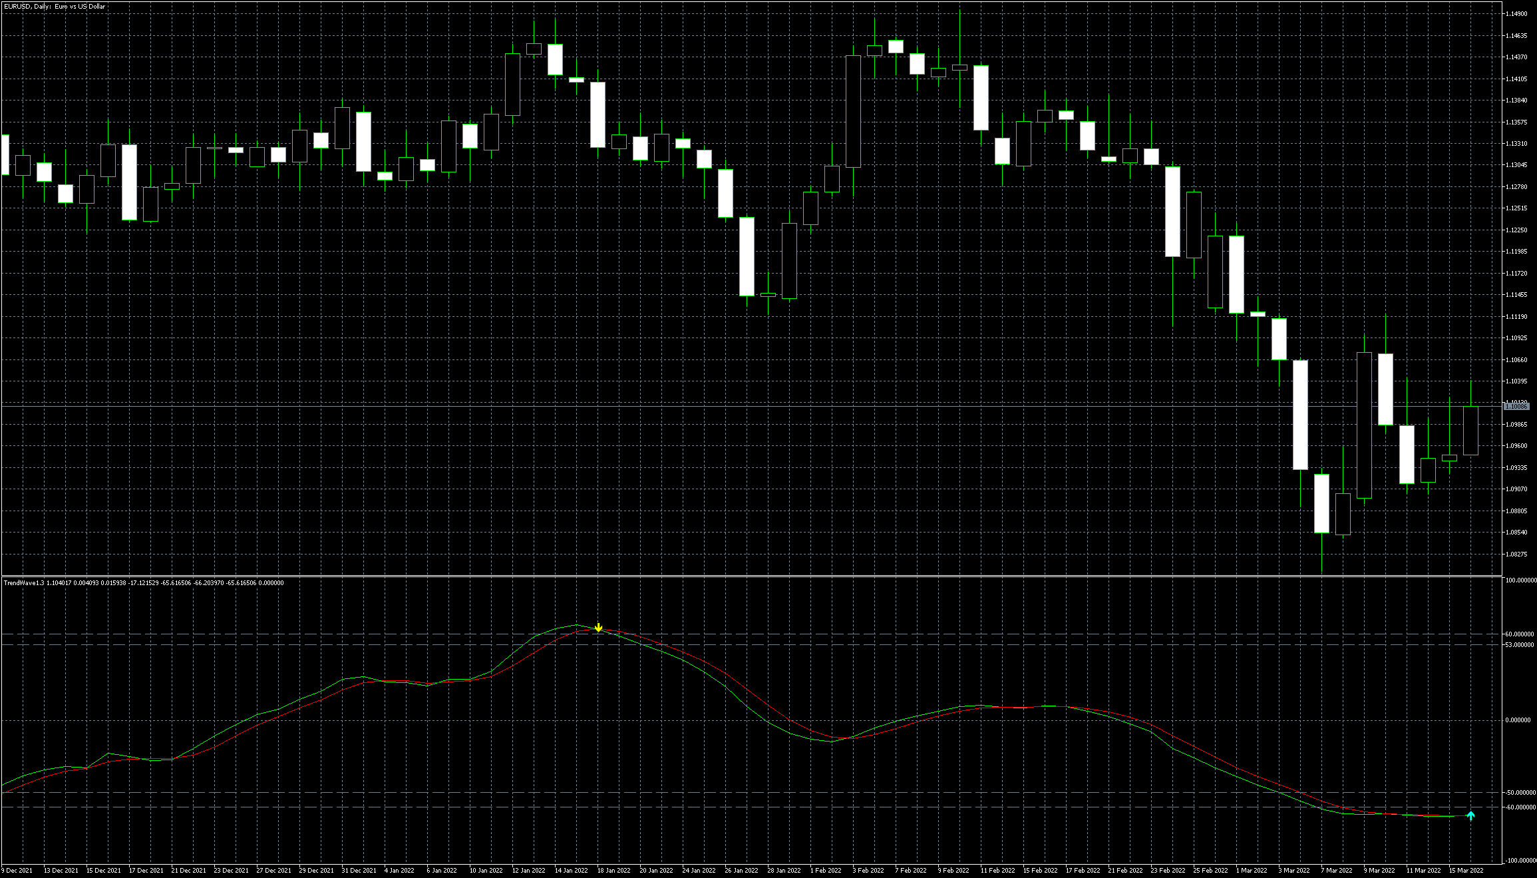Click the 1.11985 price axis label
This screenshot has height=878, width=1537.
[x=1516, y=252]
